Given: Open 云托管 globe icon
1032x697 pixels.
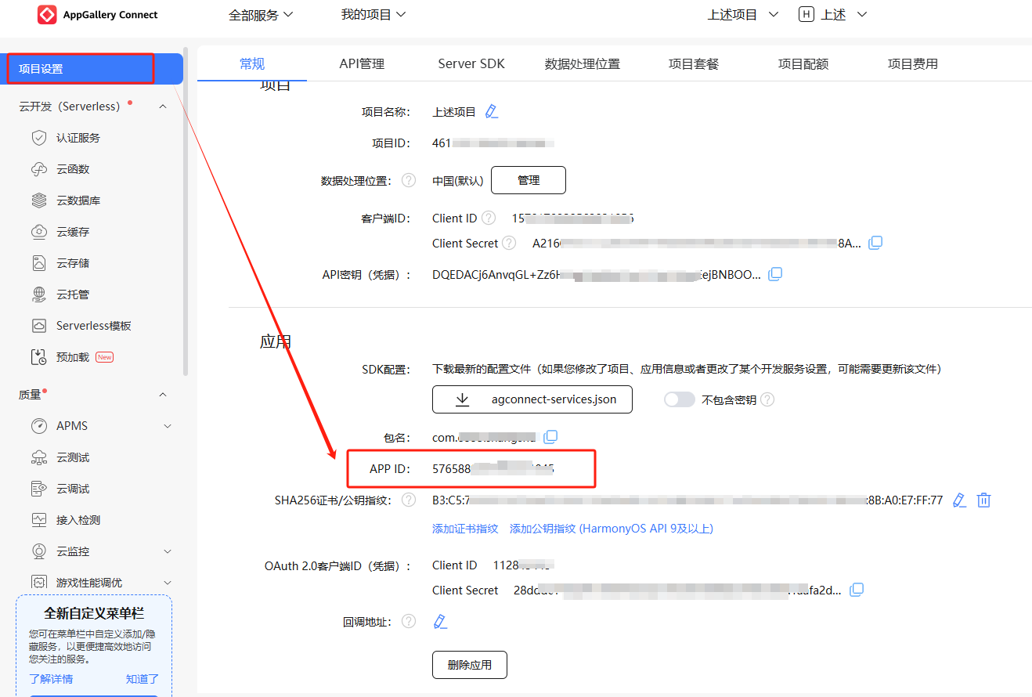Looking at the screenshot, I should click(x=39, y=294).
